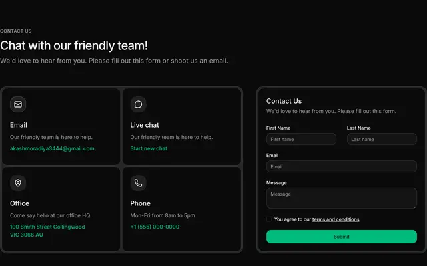Click the Message field label
The width and height of the screenshot is (427, 266).
click(276, 183)
